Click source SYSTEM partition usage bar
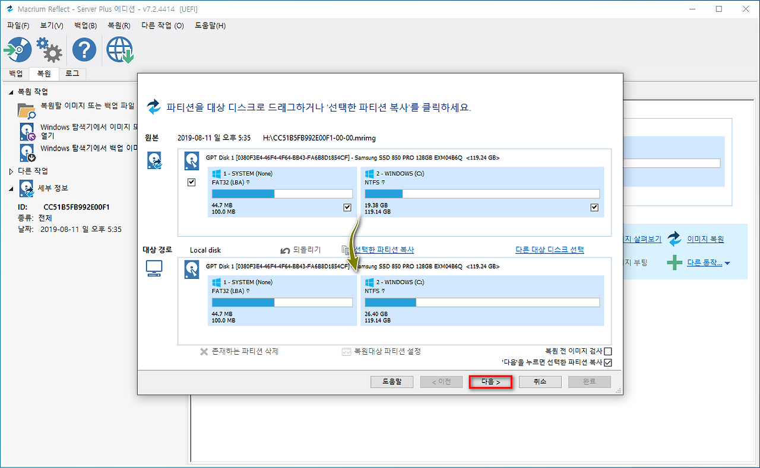Viewport: 760px width, 468px height. click(282, 194)
